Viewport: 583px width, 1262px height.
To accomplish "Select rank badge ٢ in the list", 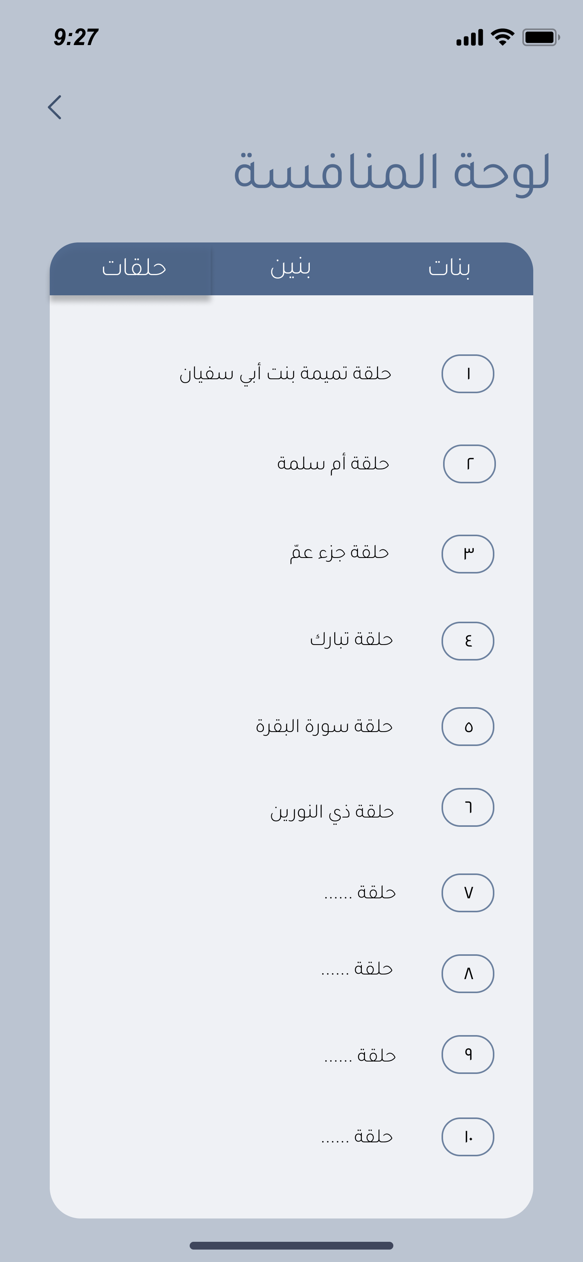I will [x=470, y=464].
